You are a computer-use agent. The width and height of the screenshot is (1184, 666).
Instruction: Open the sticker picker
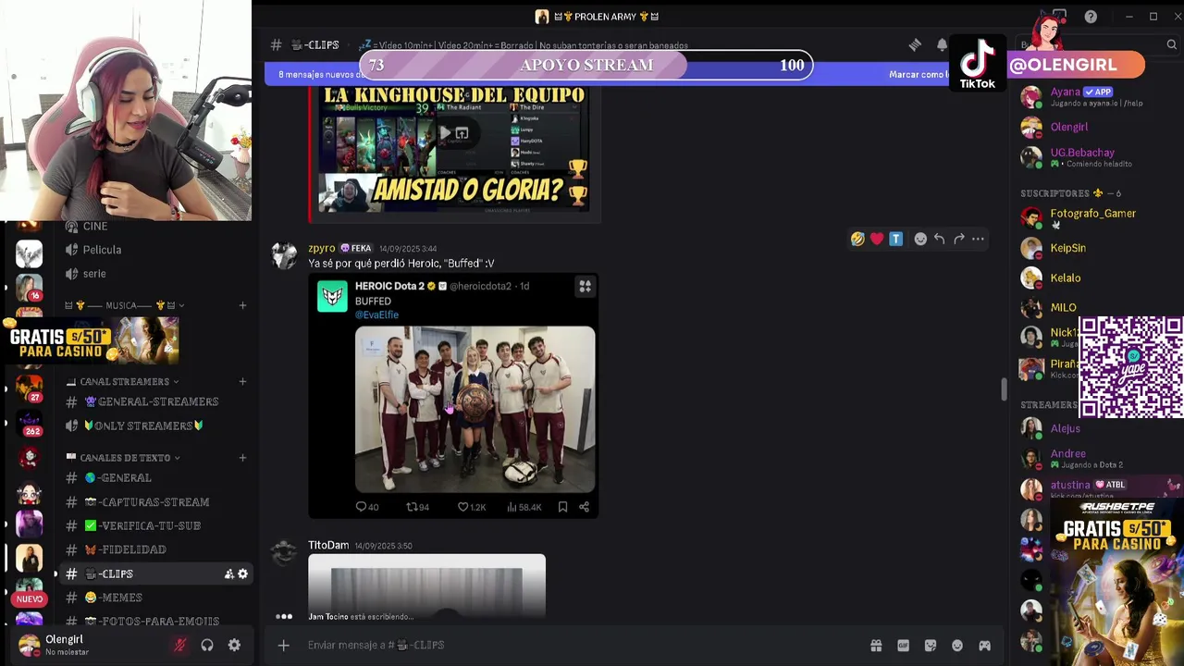(x=931, y=646)
